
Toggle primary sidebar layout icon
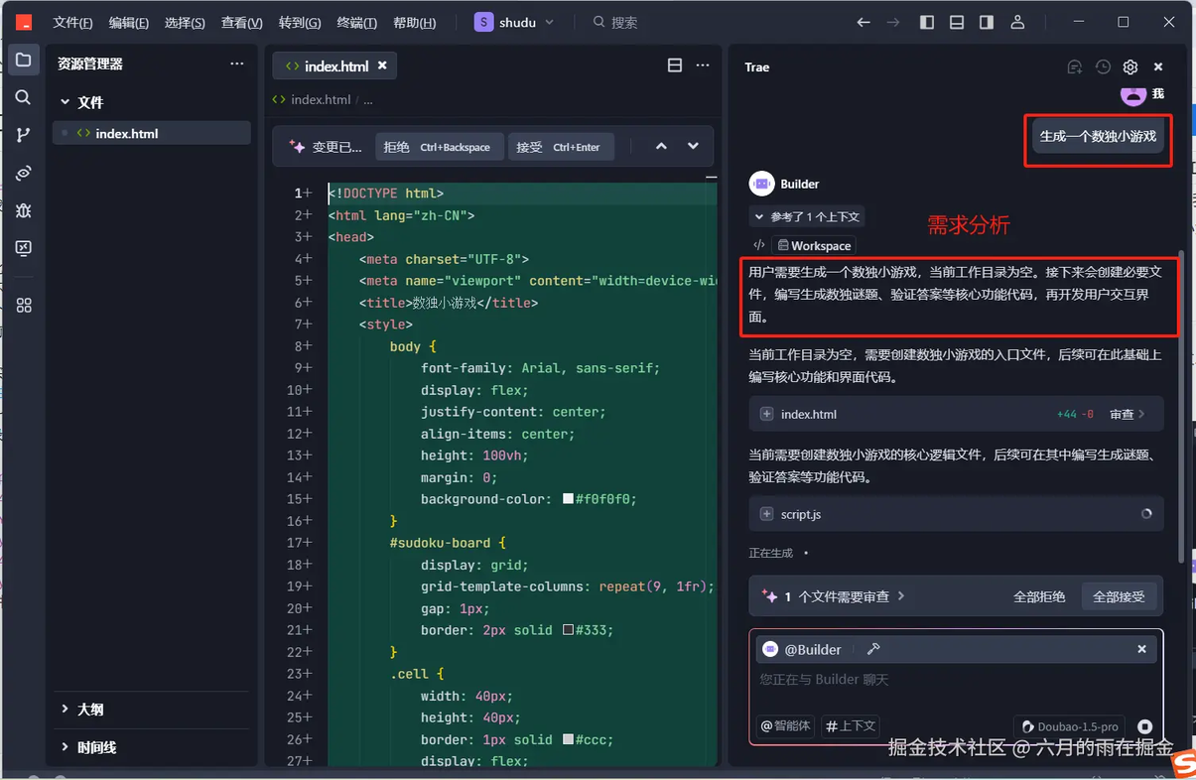point(927,22)
